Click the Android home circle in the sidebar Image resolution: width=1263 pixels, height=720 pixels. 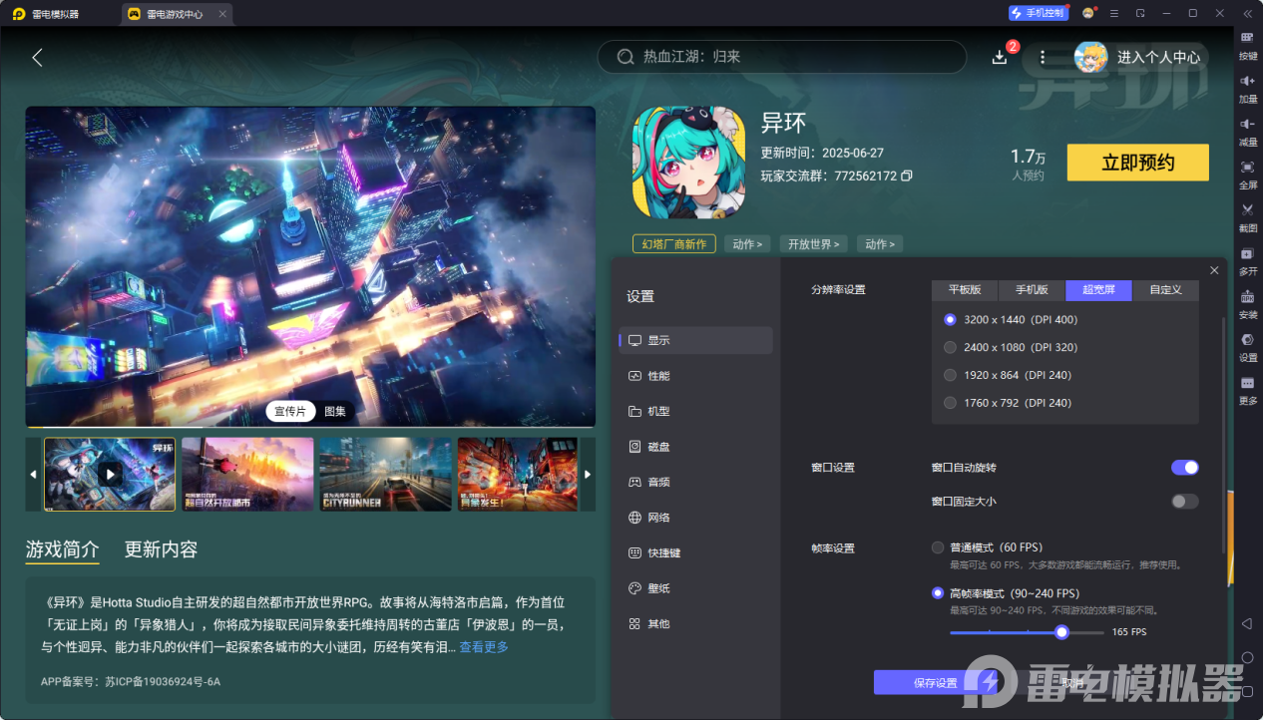pyautogui.click(x=1247, y=657)
